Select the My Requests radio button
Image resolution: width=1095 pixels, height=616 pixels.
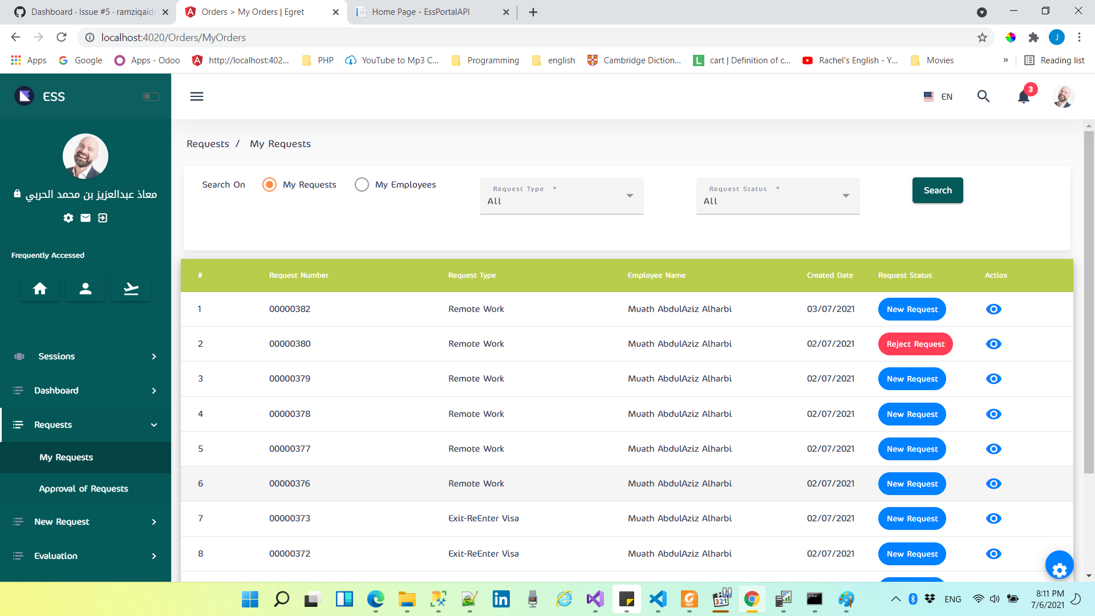pyautogui.click(x=269, y=184)
